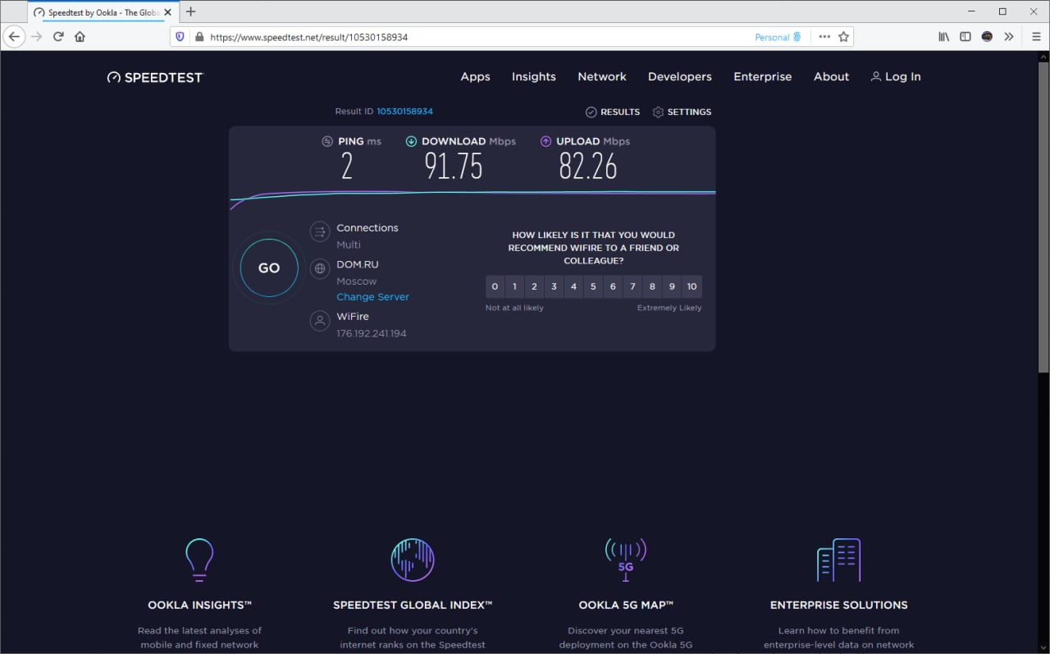This screenshot has height=654, width=1050.
Task: Open the SPEEDTEST GLOBAL INDEX heading
Action: click(413, 605)
